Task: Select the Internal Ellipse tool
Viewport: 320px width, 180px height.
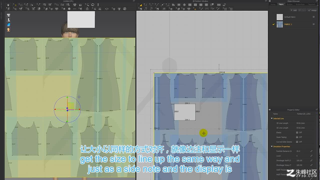Action: [201, 5]
